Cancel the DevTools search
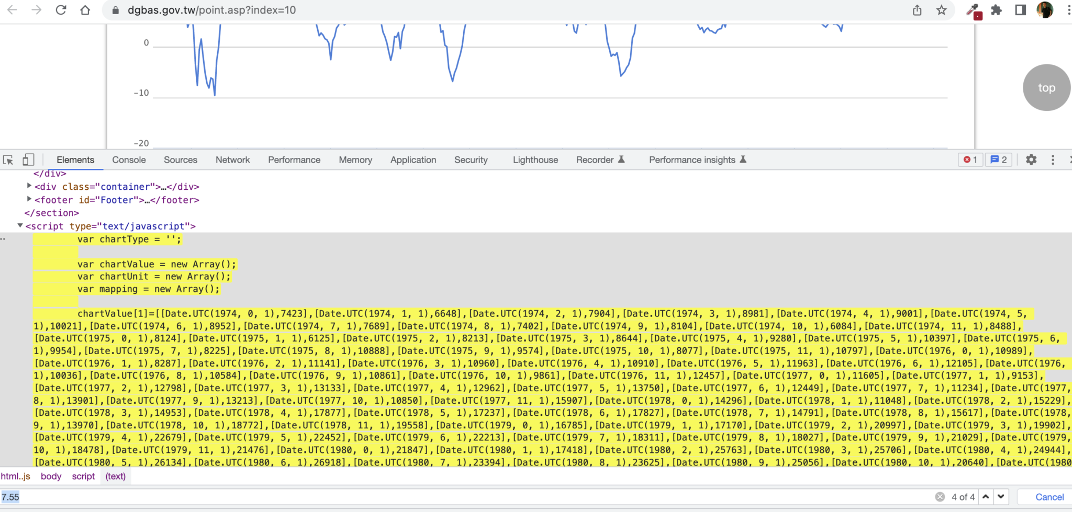 click(x=1049, y=497)
